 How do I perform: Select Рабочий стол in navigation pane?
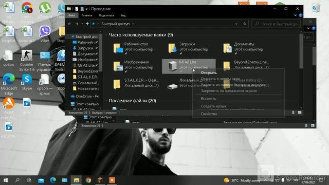click(85, 42)
